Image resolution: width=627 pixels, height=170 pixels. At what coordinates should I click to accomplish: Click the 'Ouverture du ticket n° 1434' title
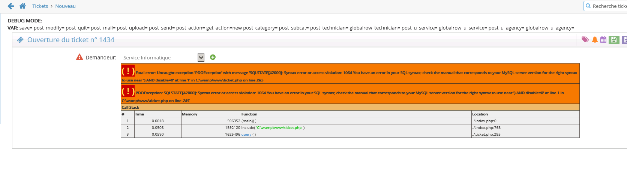click(71, 40)
